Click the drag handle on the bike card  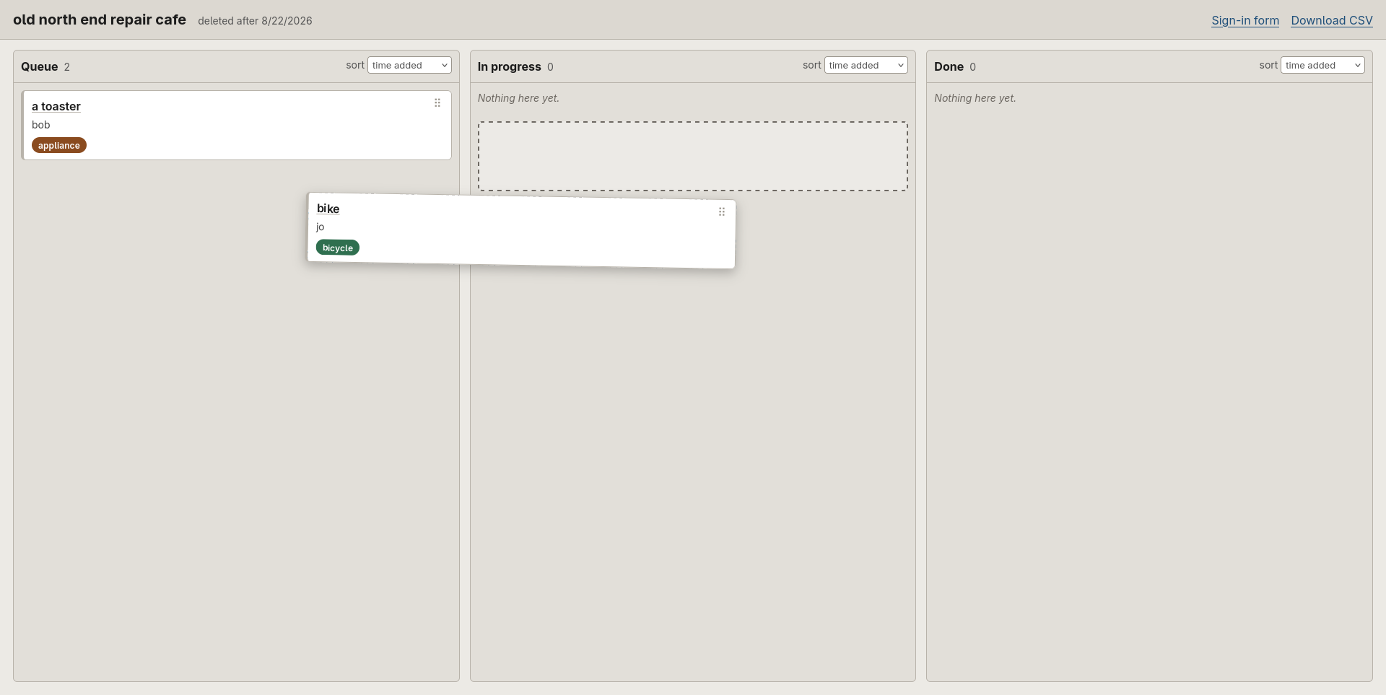click(721, 211)
